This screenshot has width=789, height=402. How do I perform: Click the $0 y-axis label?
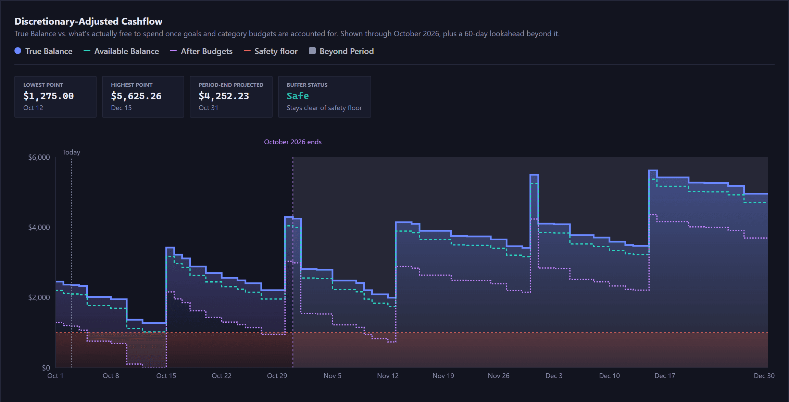[46, 368]
